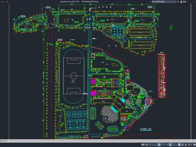Open workspace switching gear icon
This screenshot has width=196, height=147.
[194, 145]
